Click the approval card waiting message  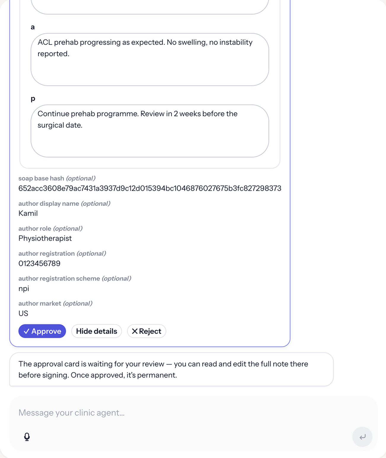[x=171, y=369]
